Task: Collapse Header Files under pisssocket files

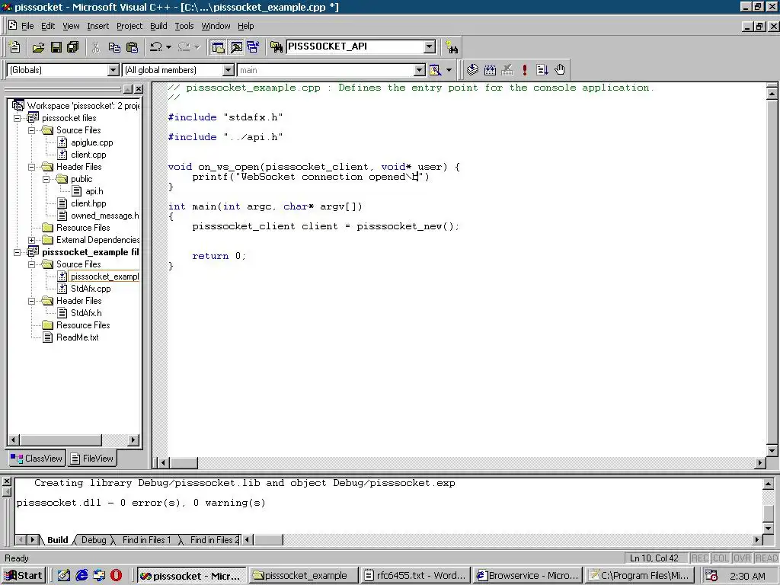Action: click(32, 167)
